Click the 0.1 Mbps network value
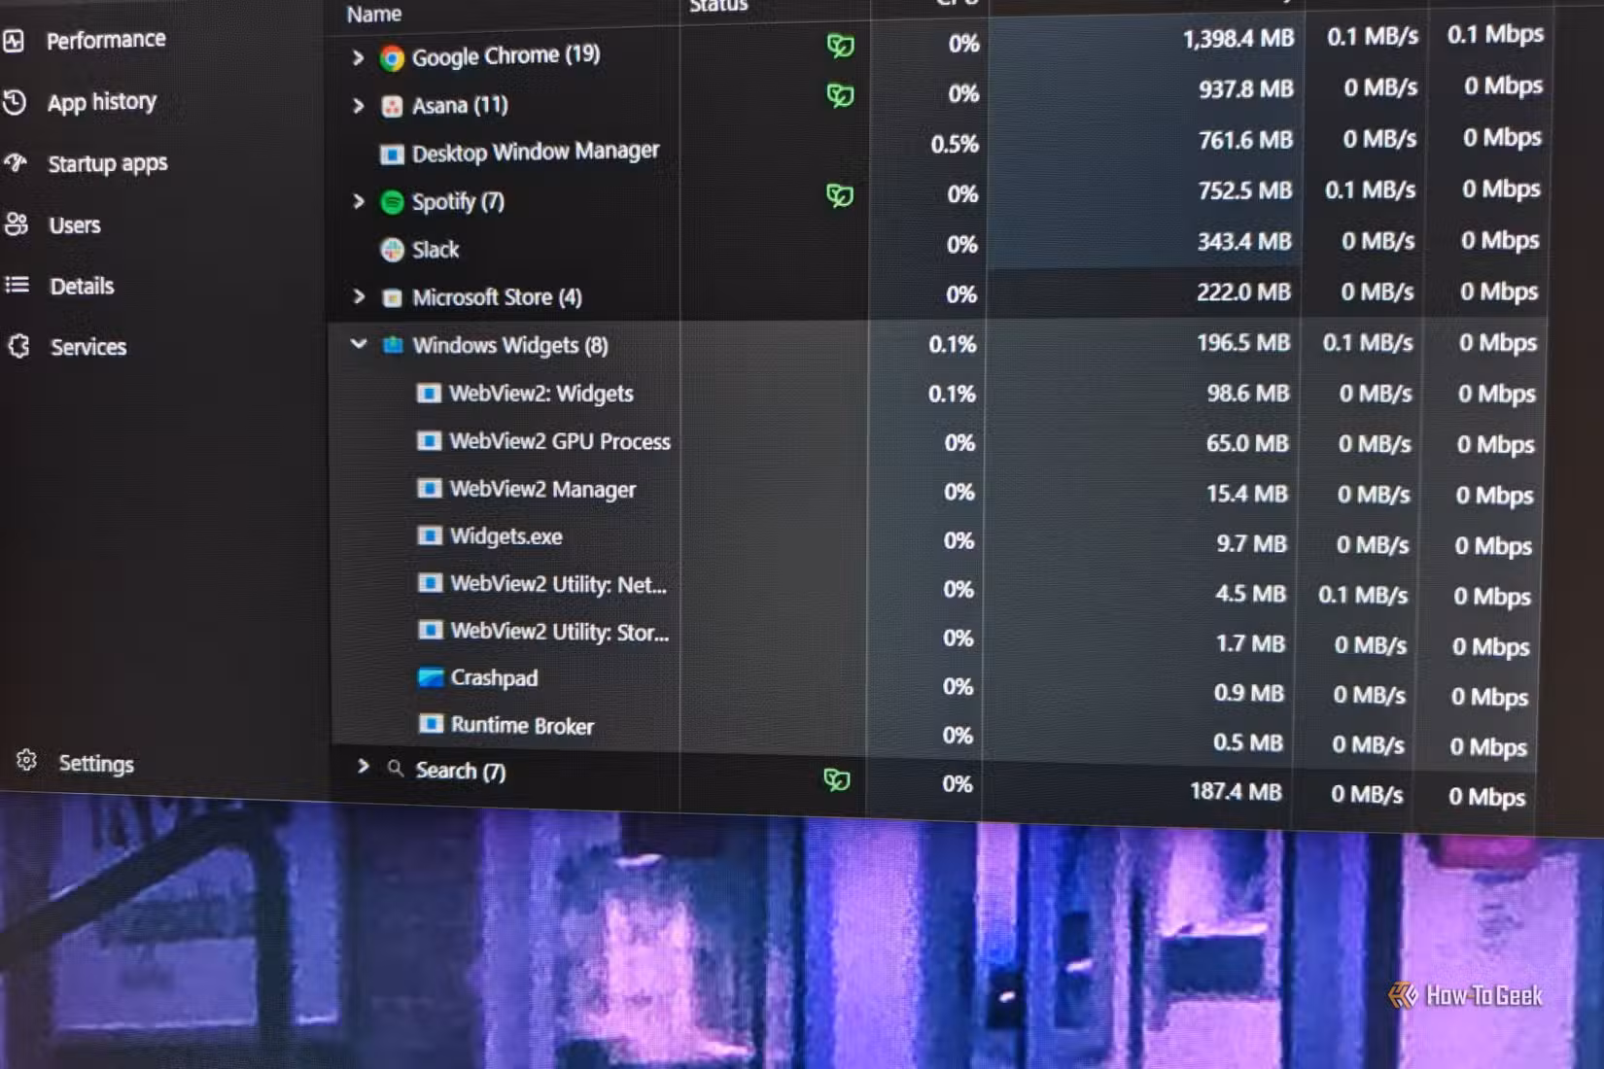Screen dimensions: 1604x1069 click(1495, 34)
